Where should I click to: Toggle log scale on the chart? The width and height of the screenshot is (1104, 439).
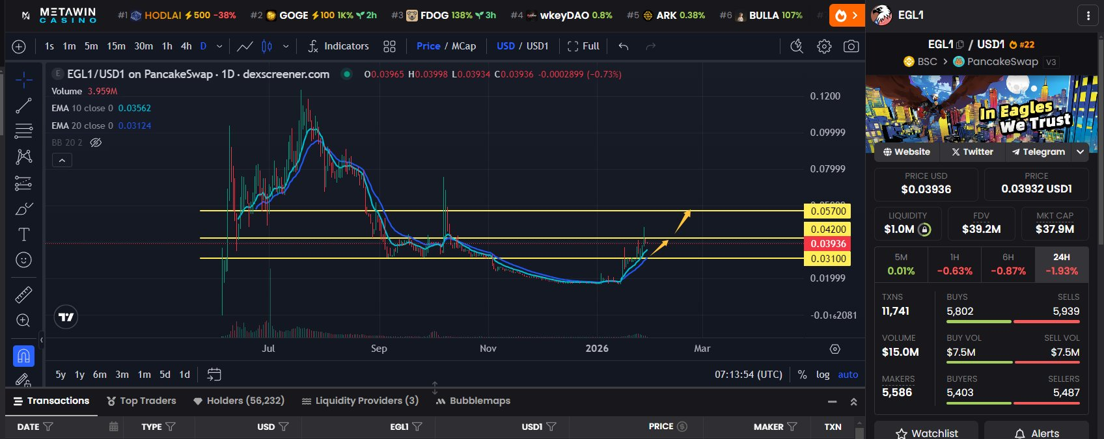point(823,375)
